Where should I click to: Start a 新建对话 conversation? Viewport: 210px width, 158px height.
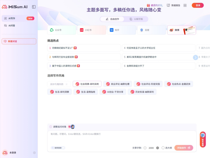coord(19,41)
